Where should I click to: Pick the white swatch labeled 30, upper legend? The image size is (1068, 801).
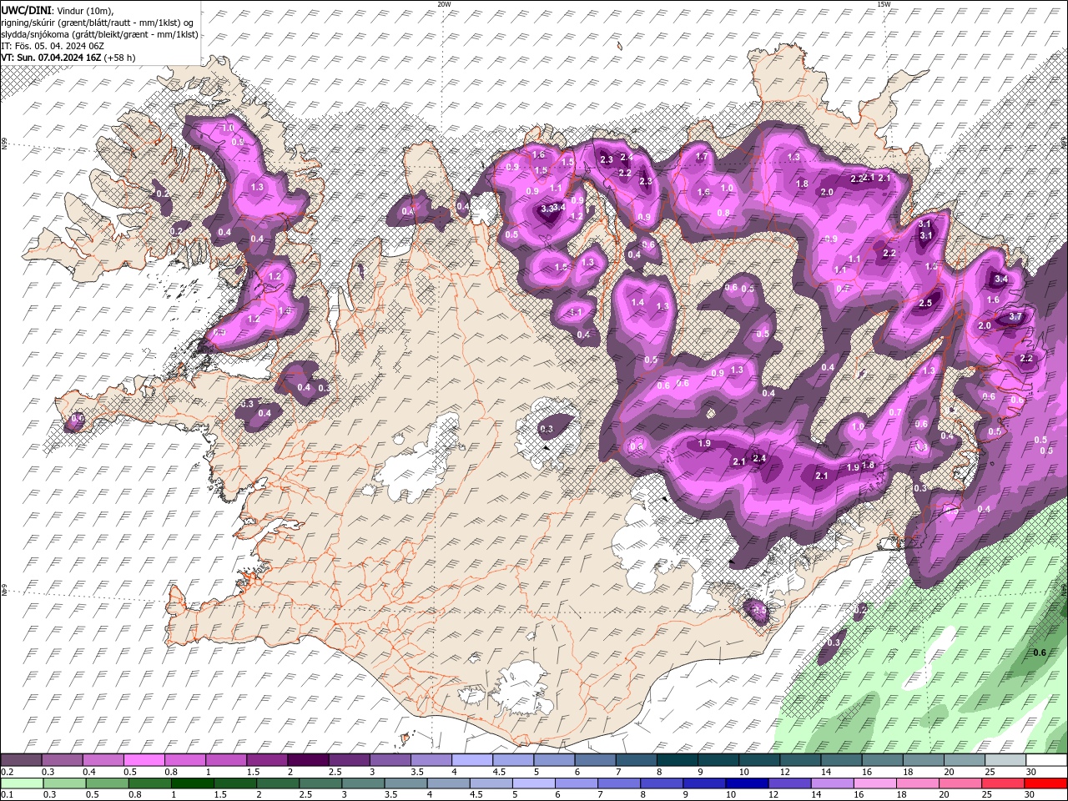click(x=1045, y=760)
